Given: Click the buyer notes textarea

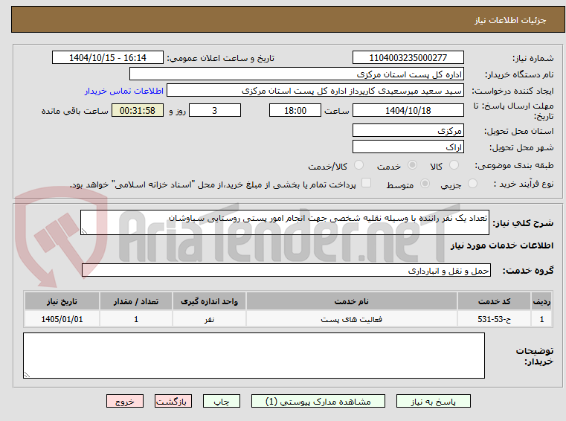Looking at the screenshot, I should [x=254, y=356].
